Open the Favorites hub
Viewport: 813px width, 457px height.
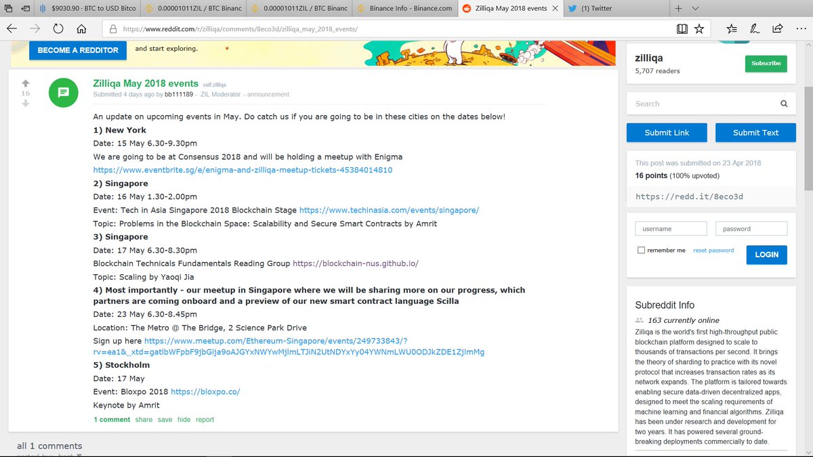732,29
